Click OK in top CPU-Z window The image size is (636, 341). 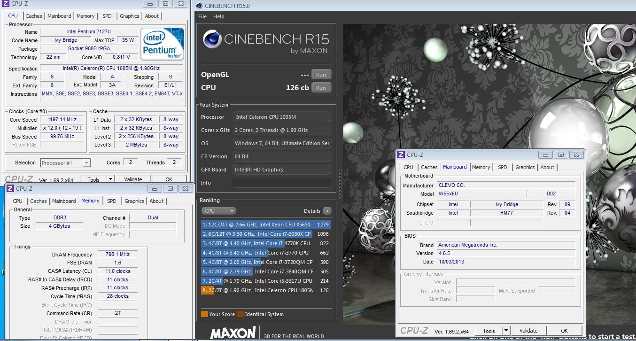pyautogui.click(x=169, y=179)
